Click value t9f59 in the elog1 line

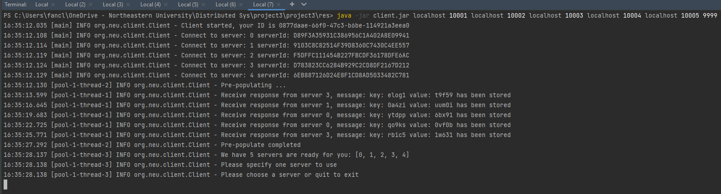coord(444,95)
